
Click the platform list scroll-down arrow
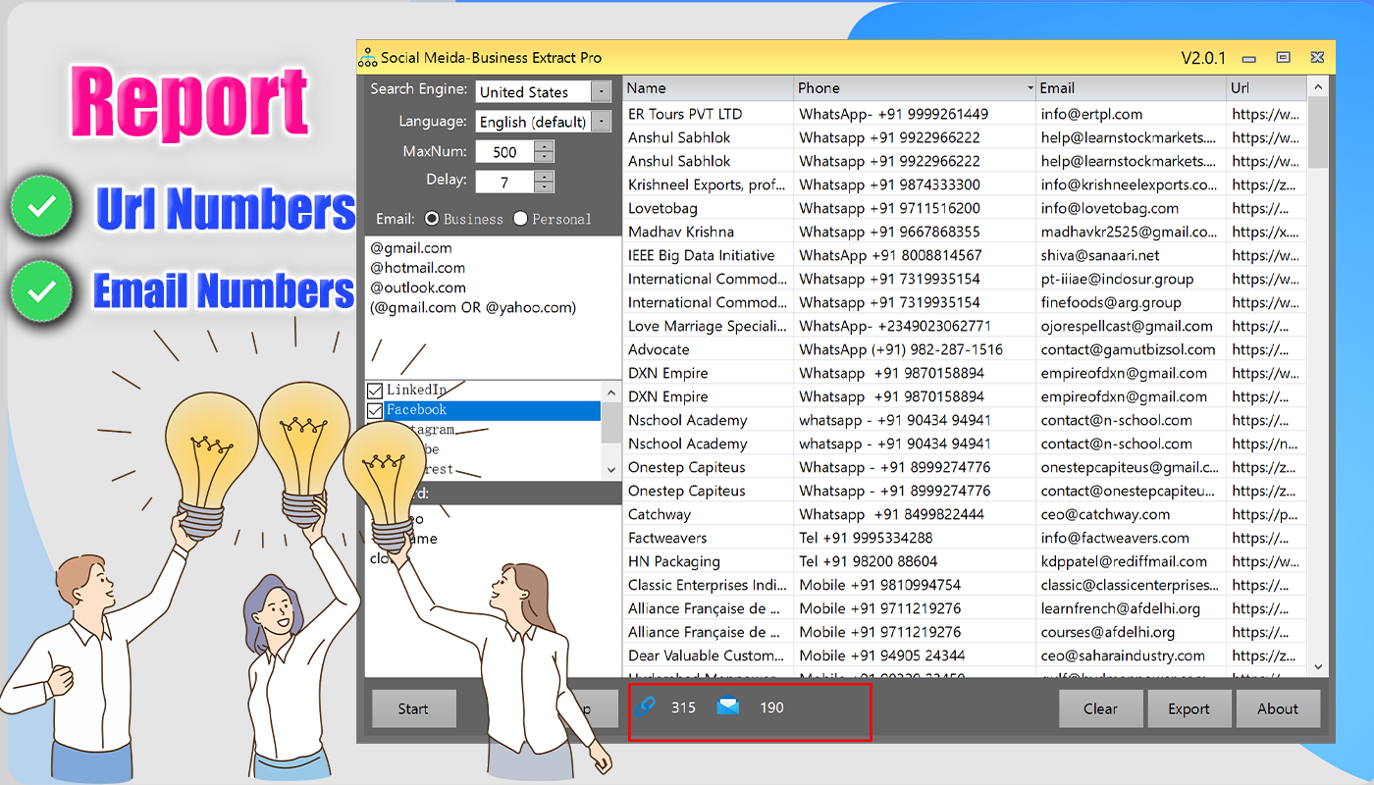coord(611,470)
